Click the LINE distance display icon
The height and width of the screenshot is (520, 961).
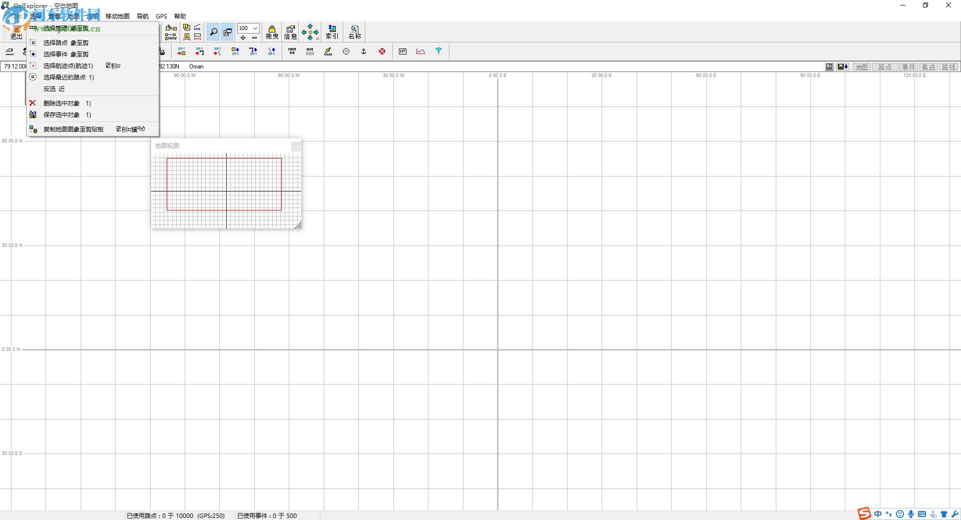(198, 27)
